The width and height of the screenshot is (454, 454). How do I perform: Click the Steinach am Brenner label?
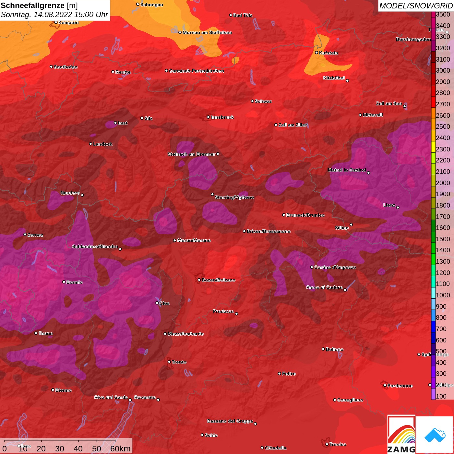(x=191, y=154)
